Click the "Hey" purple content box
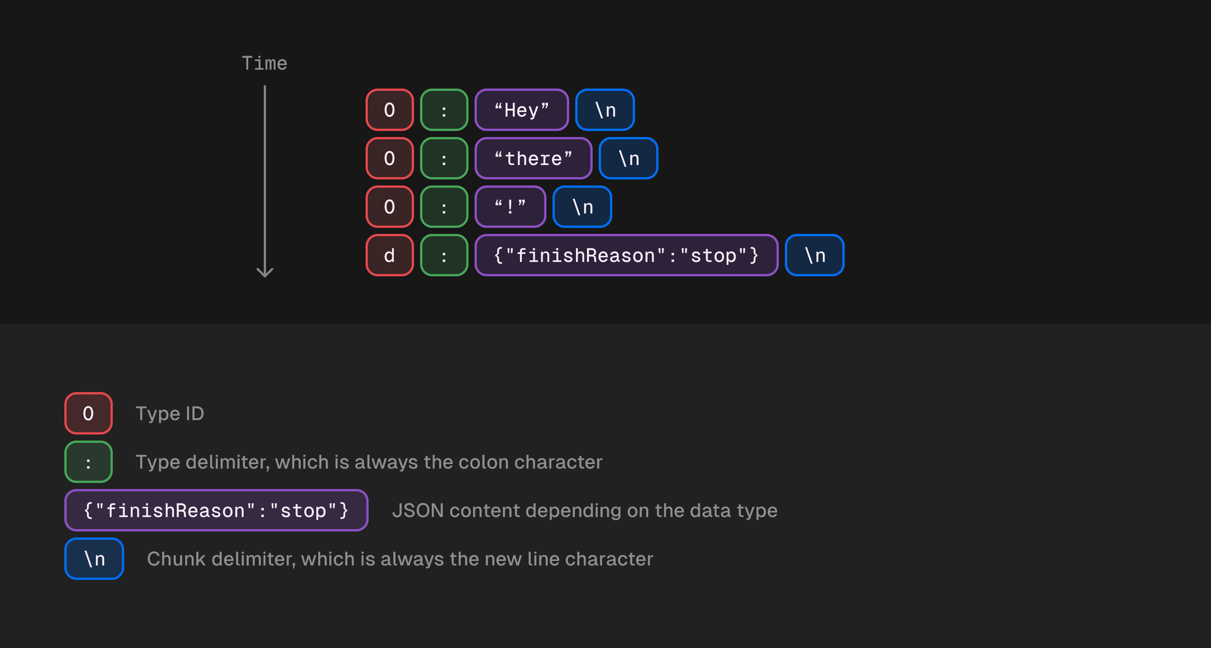This screenshot has width=1211, height=648. (x=521, y=109)
